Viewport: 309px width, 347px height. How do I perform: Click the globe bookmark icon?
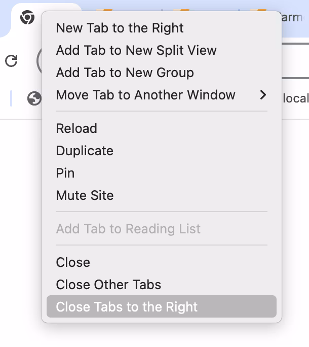34,98
